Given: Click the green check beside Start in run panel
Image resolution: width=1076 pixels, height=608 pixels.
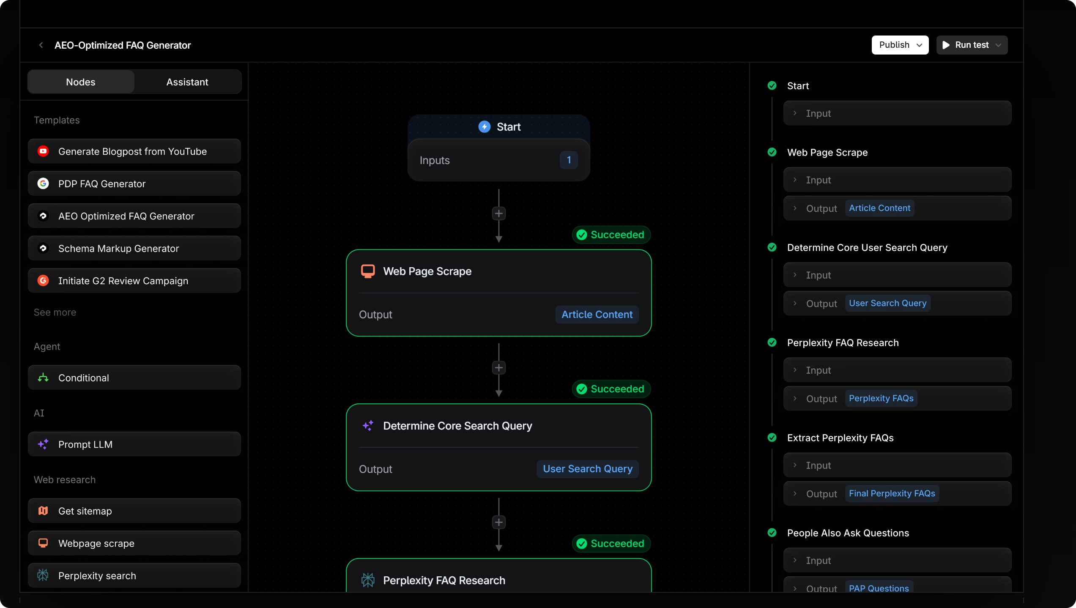Looking at the screenshot, I should [x=772, y=86].
